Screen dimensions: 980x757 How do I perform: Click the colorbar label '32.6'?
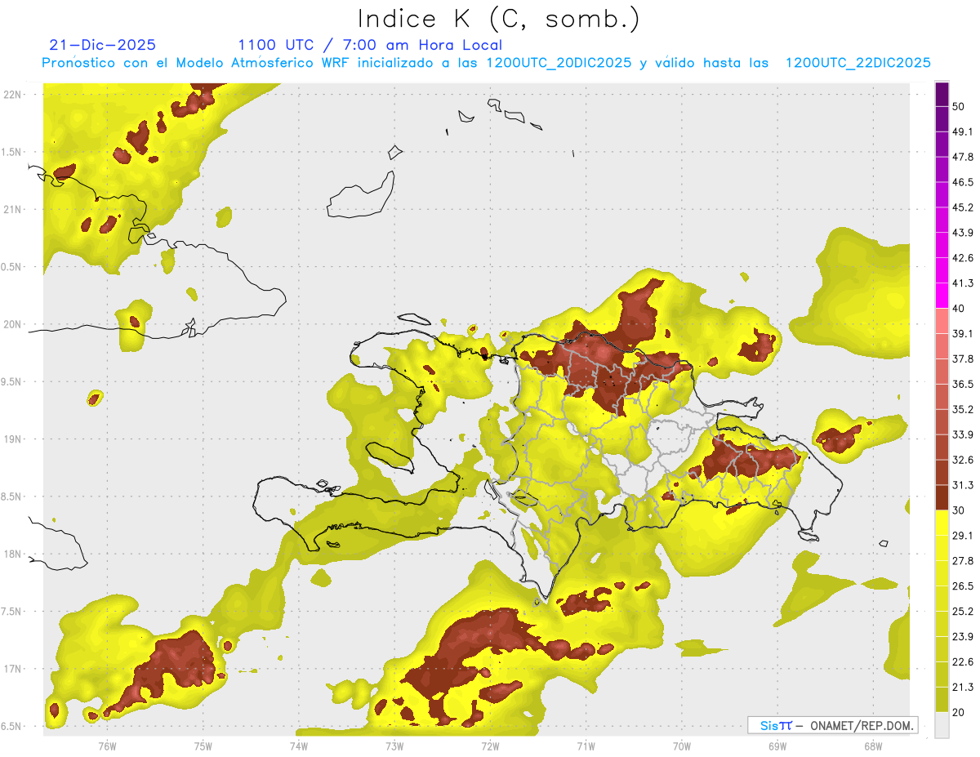coord(963,460)
